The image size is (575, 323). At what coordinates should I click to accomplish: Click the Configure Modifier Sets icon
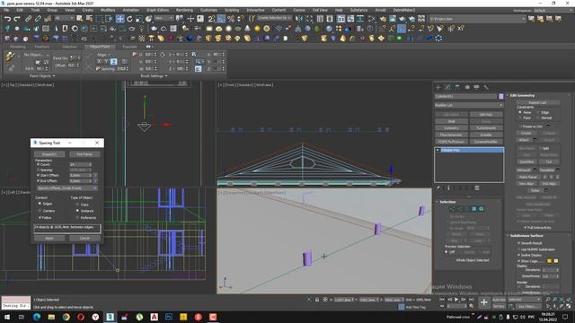(477, 188)
